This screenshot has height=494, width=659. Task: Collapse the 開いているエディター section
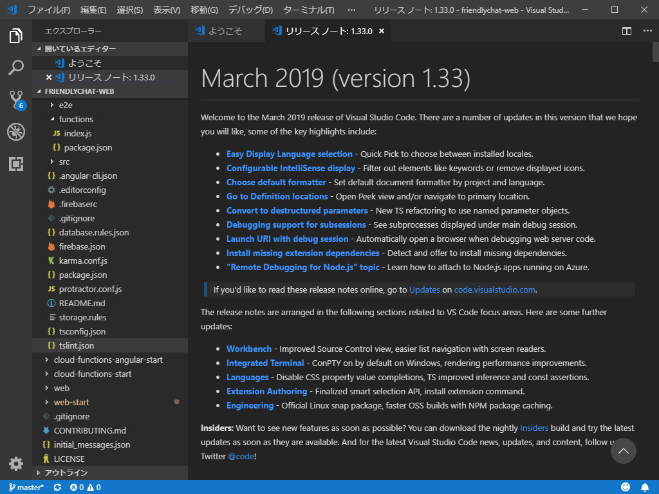point(110,49)
